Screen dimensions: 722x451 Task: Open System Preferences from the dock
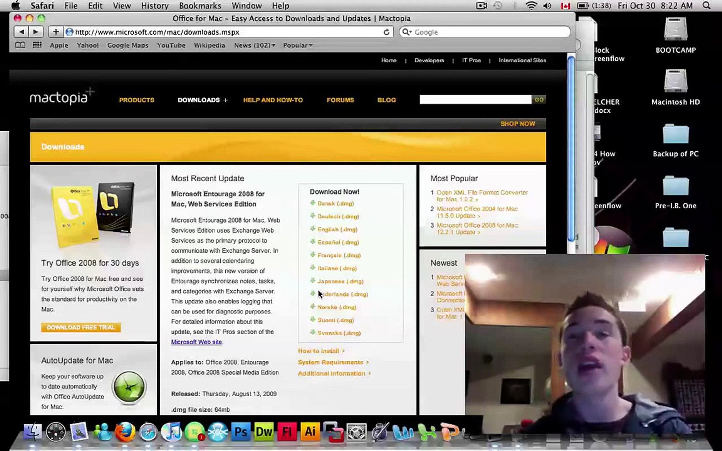pos(356,432)
